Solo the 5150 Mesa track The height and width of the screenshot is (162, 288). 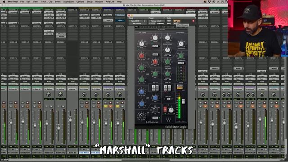[82, 106]
